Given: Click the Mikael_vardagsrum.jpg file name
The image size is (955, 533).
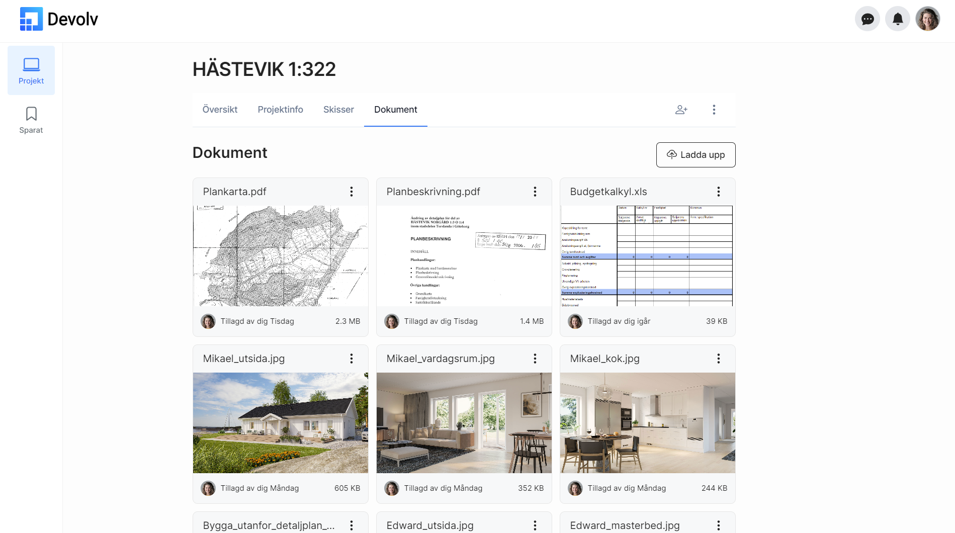Looking at the screenshot, I should click(441, 359).
